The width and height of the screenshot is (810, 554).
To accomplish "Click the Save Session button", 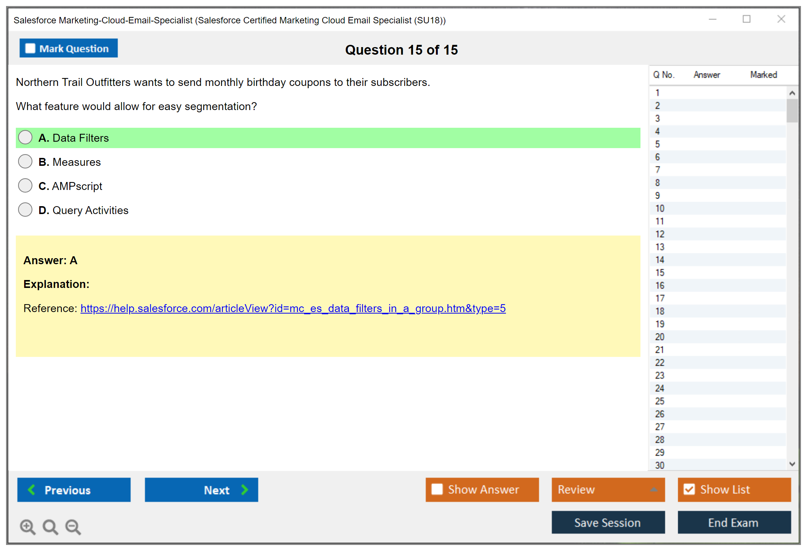I will (608, 522).
